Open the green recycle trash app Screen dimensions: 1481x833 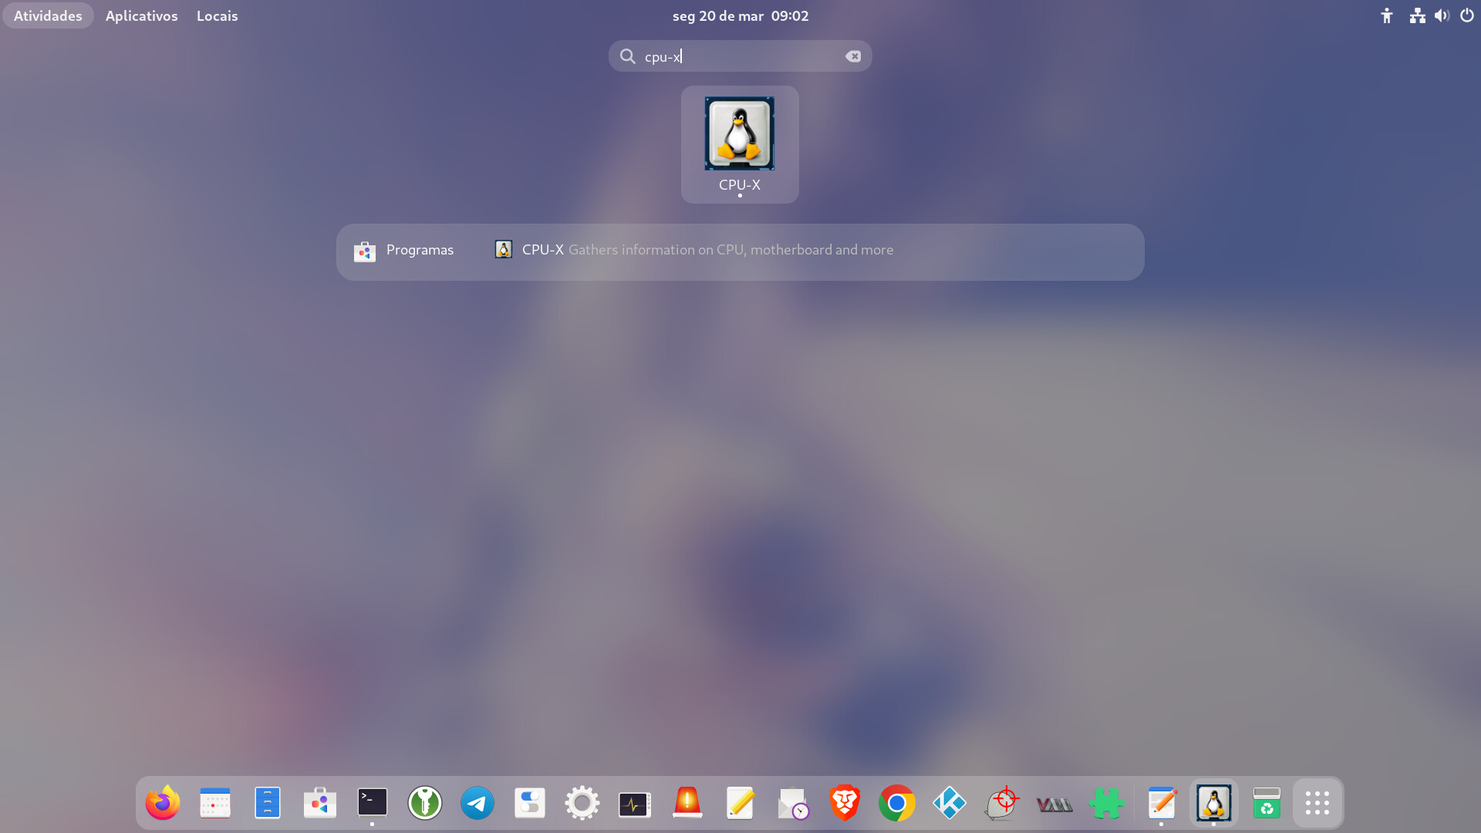[x=1267, y=803]
